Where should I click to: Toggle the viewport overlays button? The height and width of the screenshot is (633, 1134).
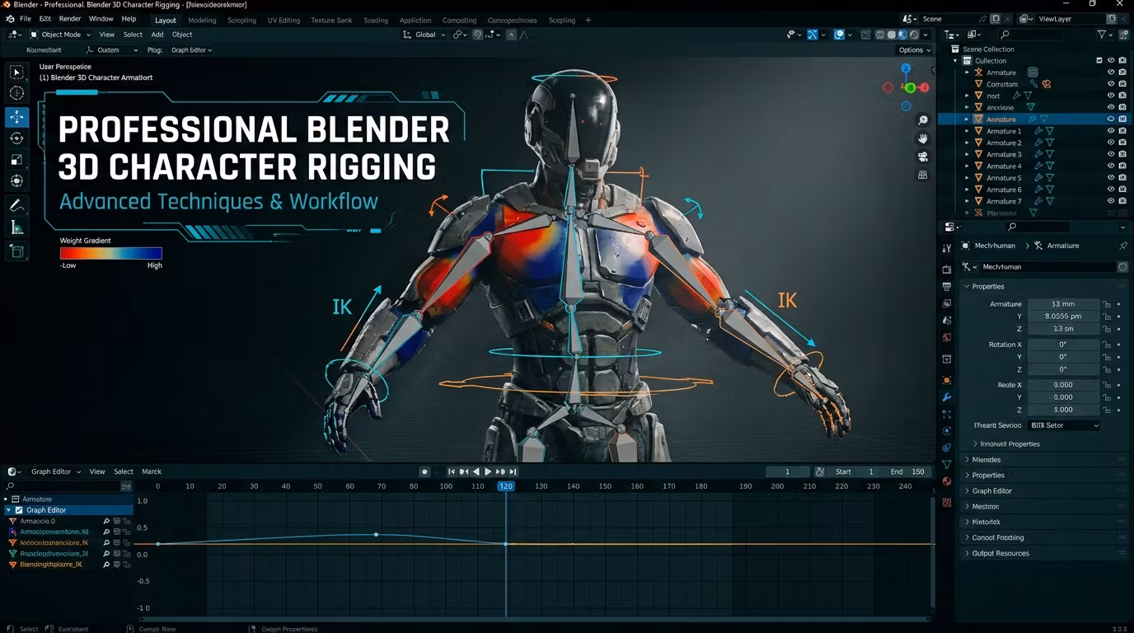click(839, 35)
